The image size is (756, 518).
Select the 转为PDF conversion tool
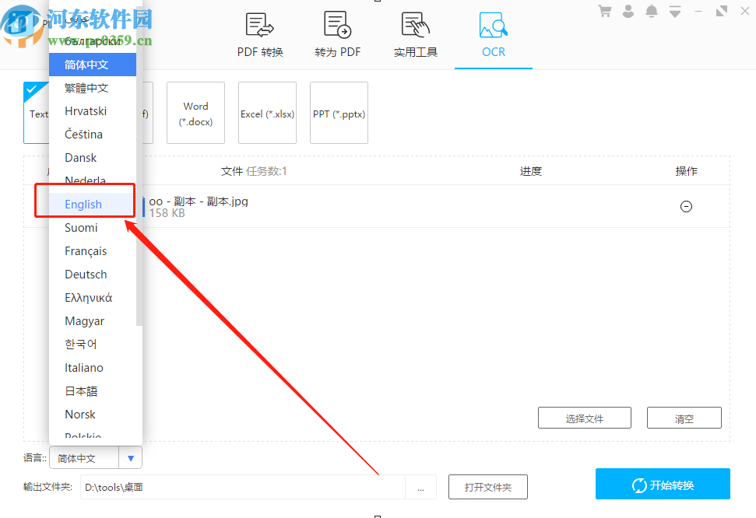(337, 34)
